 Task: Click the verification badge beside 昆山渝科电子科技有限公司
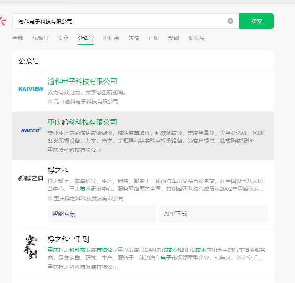click(50, 102)
